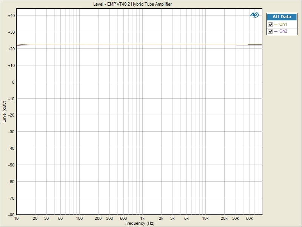The height and width of the screenshot is (227, 302).
Task: Select the 'Level (dBV)' vertical axis title
Action: pyautogui.click(x=5, y=111)
